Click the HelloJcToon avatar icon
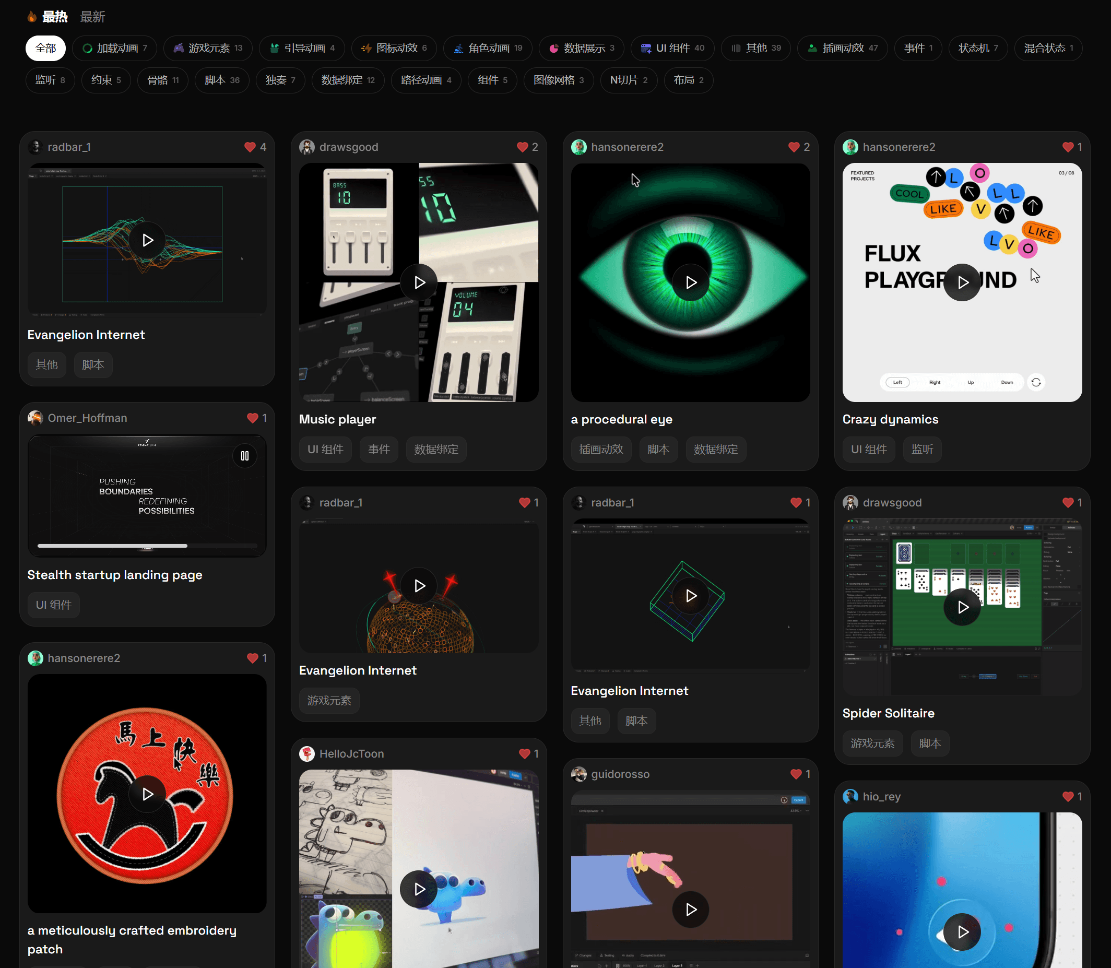 click(307, 753)
